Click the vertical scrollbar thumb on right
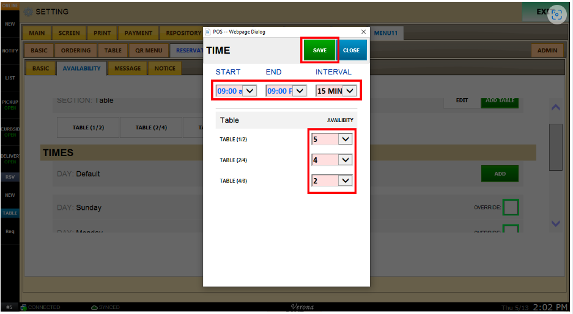The image size is (573, 314). point(555,146)
